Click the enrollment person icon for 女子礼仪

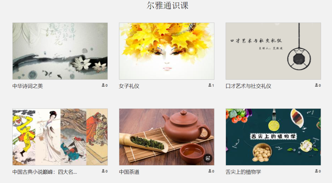(210, 85)
